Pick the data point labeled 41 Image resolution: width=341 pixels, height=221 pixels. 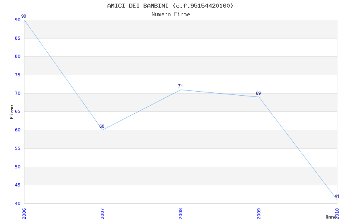tap(337, 199)
